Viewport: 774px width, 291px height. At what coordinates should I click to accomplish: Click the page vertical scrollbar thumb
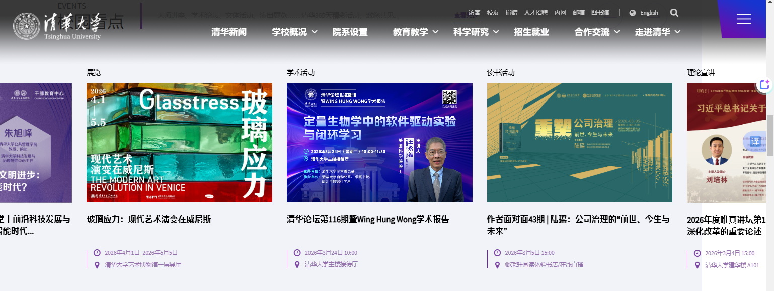point(770,135)
